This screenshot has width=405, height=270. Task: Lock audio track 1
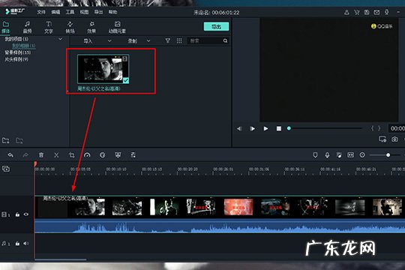[17, 244]
